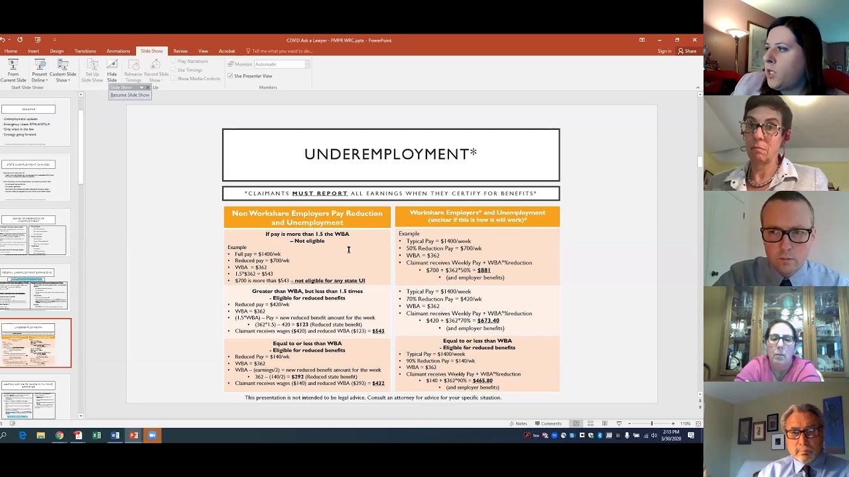The image size is (849, 477).
Task: Start Slide Show from status bar
Action: tap(619, 423)
